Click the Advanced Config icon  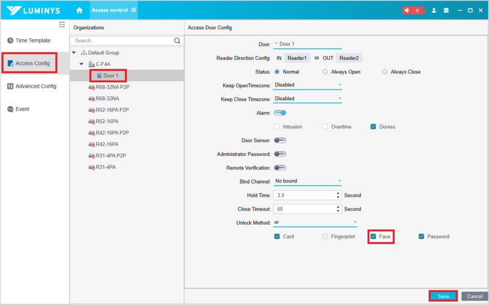coord(10,86)
